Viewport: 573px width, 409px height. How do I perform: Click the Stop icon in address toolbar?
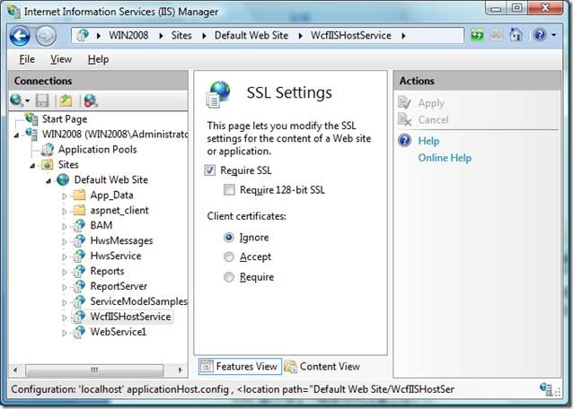497,35
